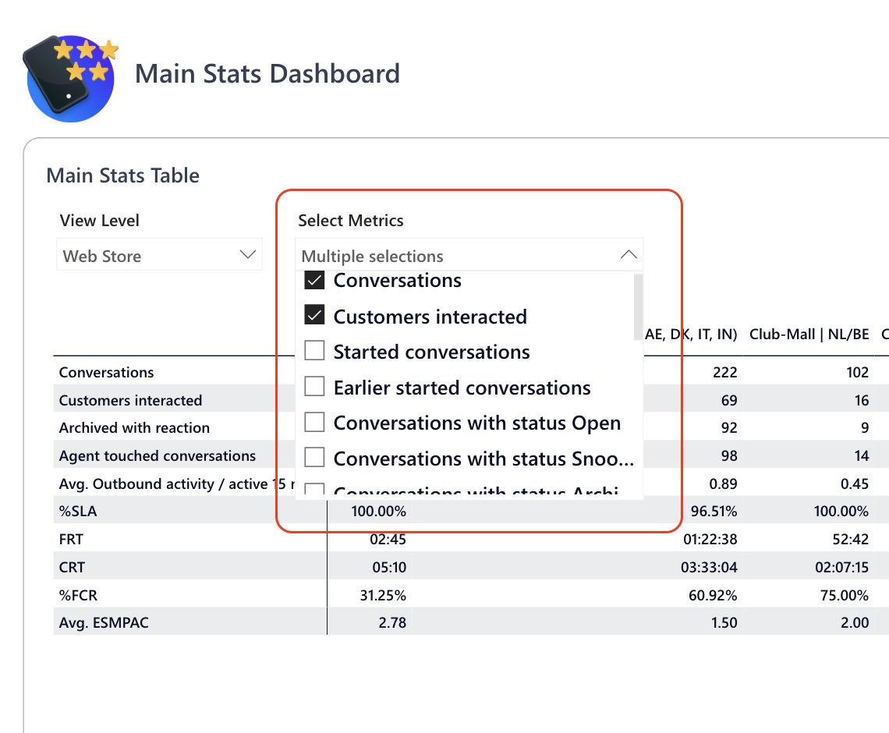The width and height of the screenshot is (889, 733).
Task: Enable the Started conversations checkbox
Action: click(x=314, y=352)
